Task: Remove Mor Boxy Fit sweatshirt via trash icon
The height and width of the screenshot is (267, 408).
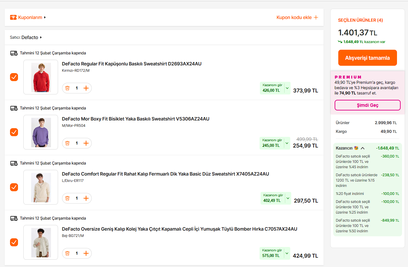Action: (67, 143)
